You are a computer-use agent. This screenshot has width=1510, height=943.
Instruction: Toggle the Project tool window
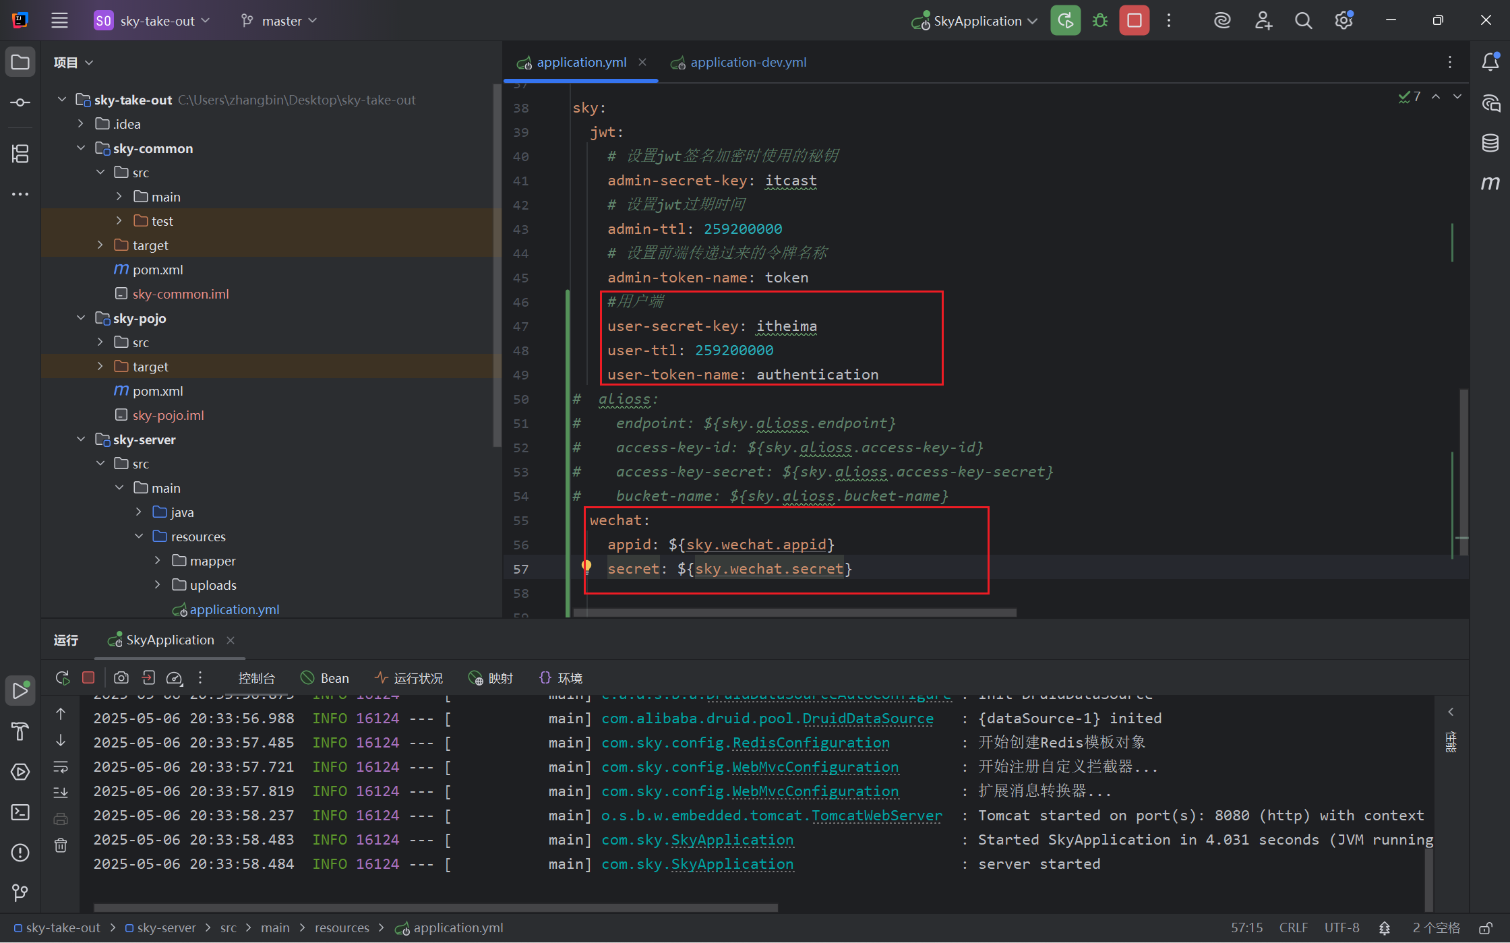coord(20,62)
